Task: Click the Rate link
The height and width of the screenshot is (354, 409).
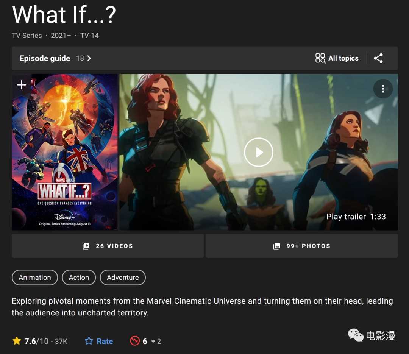Action: pos(105,341)
